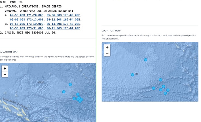Click the '060000Z TO 080700Z JUL' line

[x=39, y=11]
